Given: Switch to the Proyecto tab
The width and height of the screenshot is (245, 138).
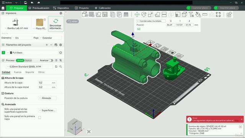Looking at the screenshot, I should click(x=82, y=8).
